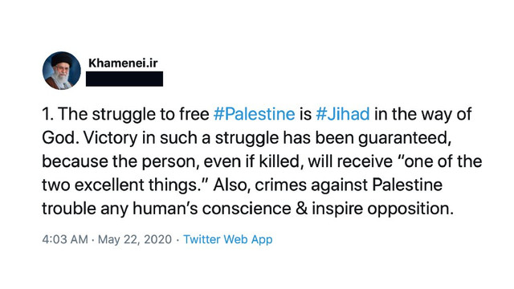
Task: Click the word "God." at the line start
Action: [61, 138]
